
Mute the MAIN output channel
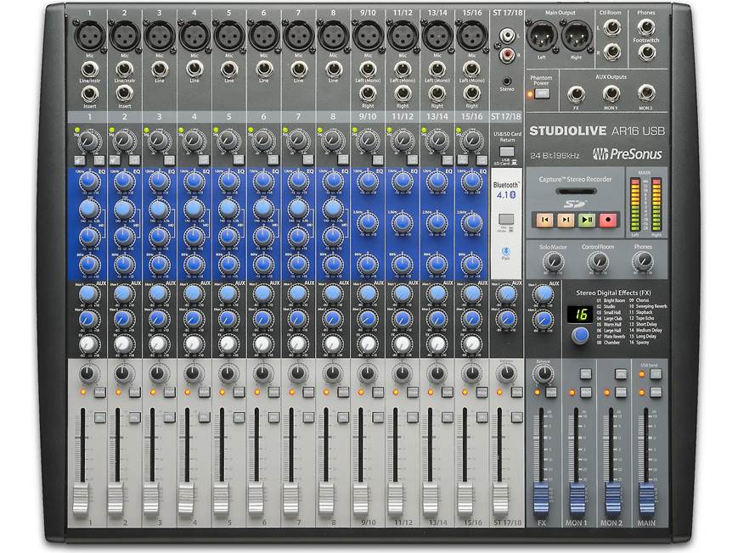click(656, 392)
